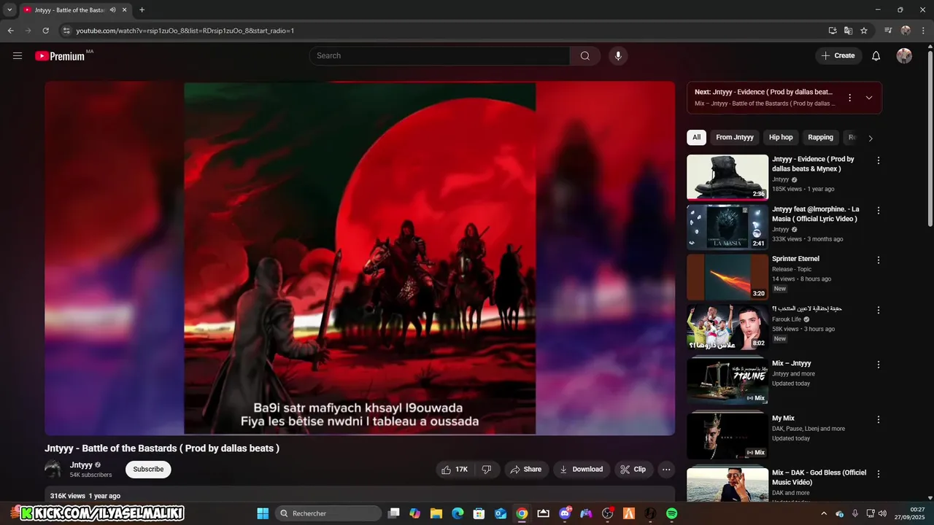Select the Hip hop chip
Image resolution: width=934 pixels, height=525 pixels.
(781, 137)
